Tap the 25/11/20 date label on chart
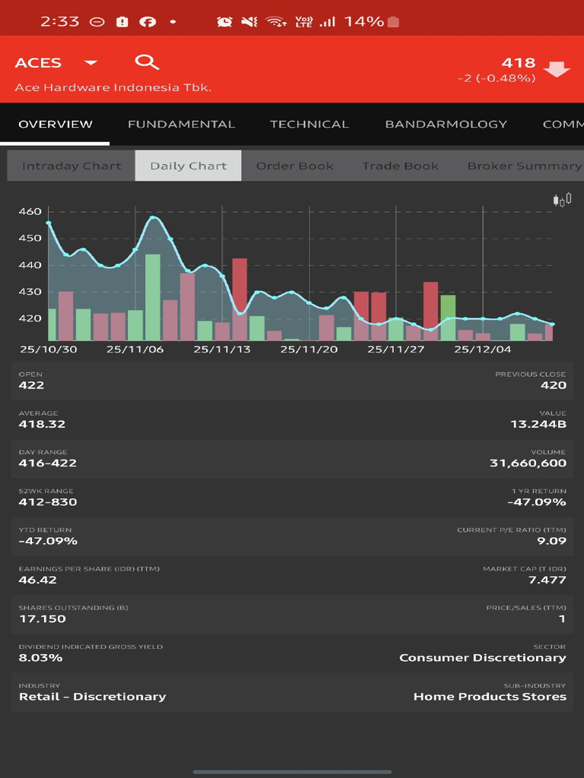Viewport: 584px width, 778px height. coord(309,349)
